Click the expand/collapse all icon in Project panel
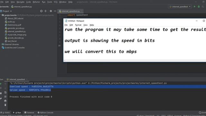The width and height of the screenshot is (206, 116). tap(46, 11)
